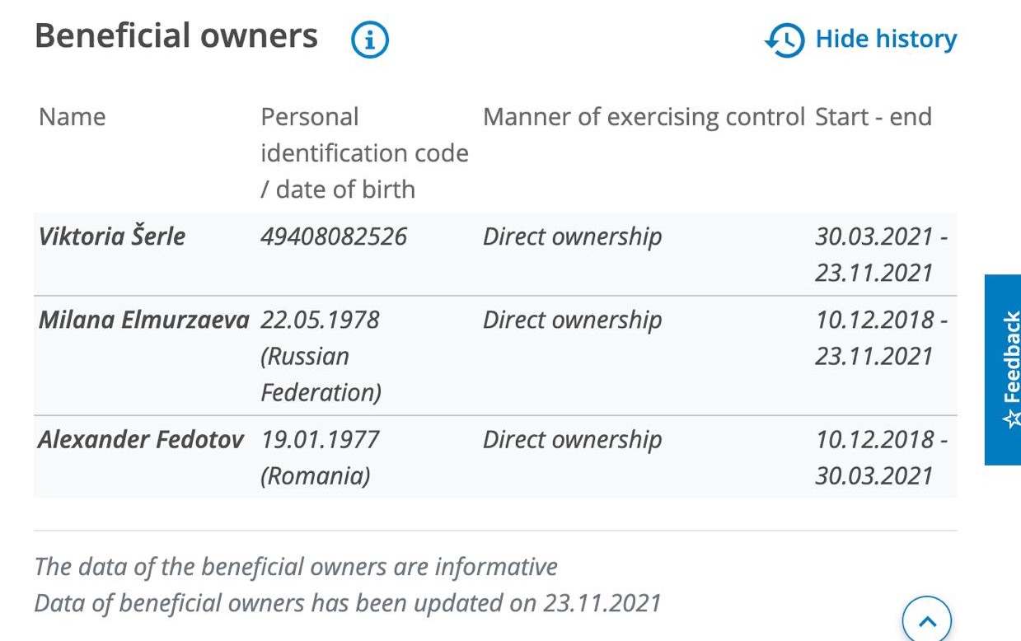Click the star icon on Feedback tab
Screen dimensions: 1021x641
1011,419
